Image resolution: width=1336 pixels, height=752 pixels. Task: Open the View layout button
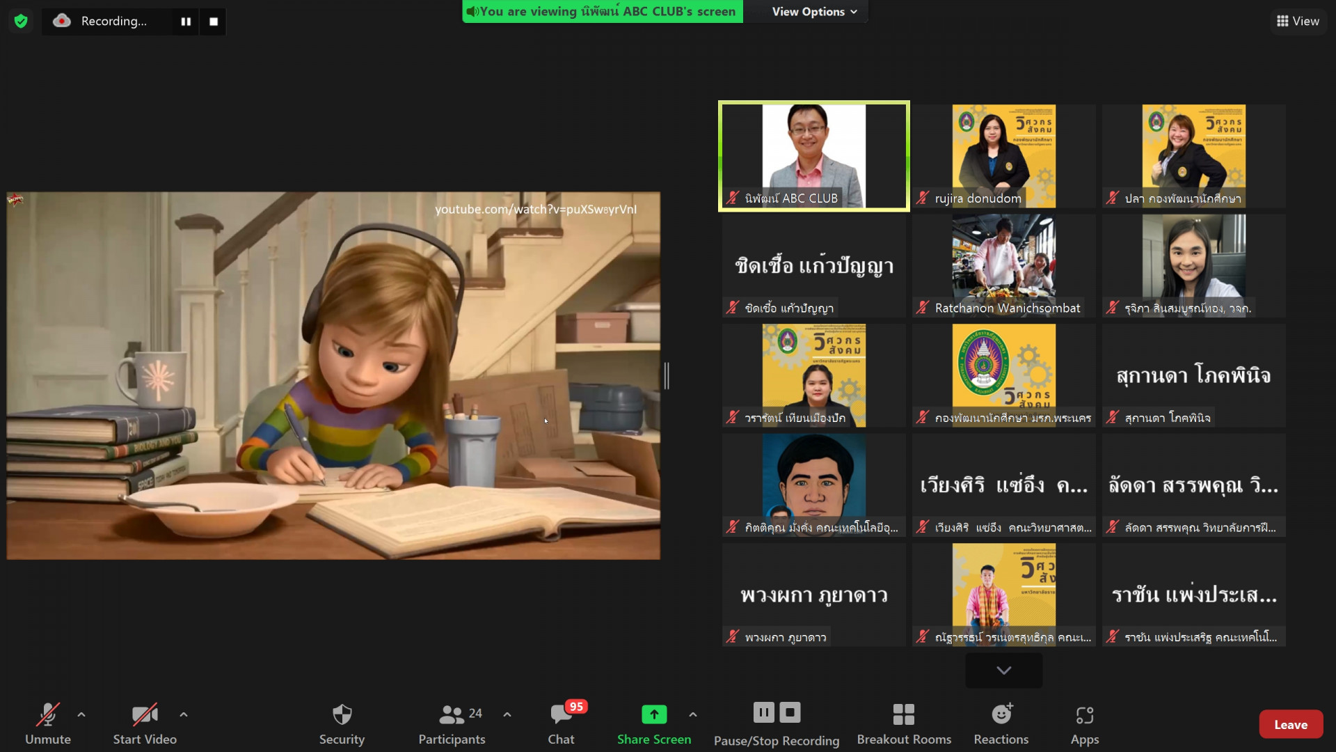(1298, 21)
